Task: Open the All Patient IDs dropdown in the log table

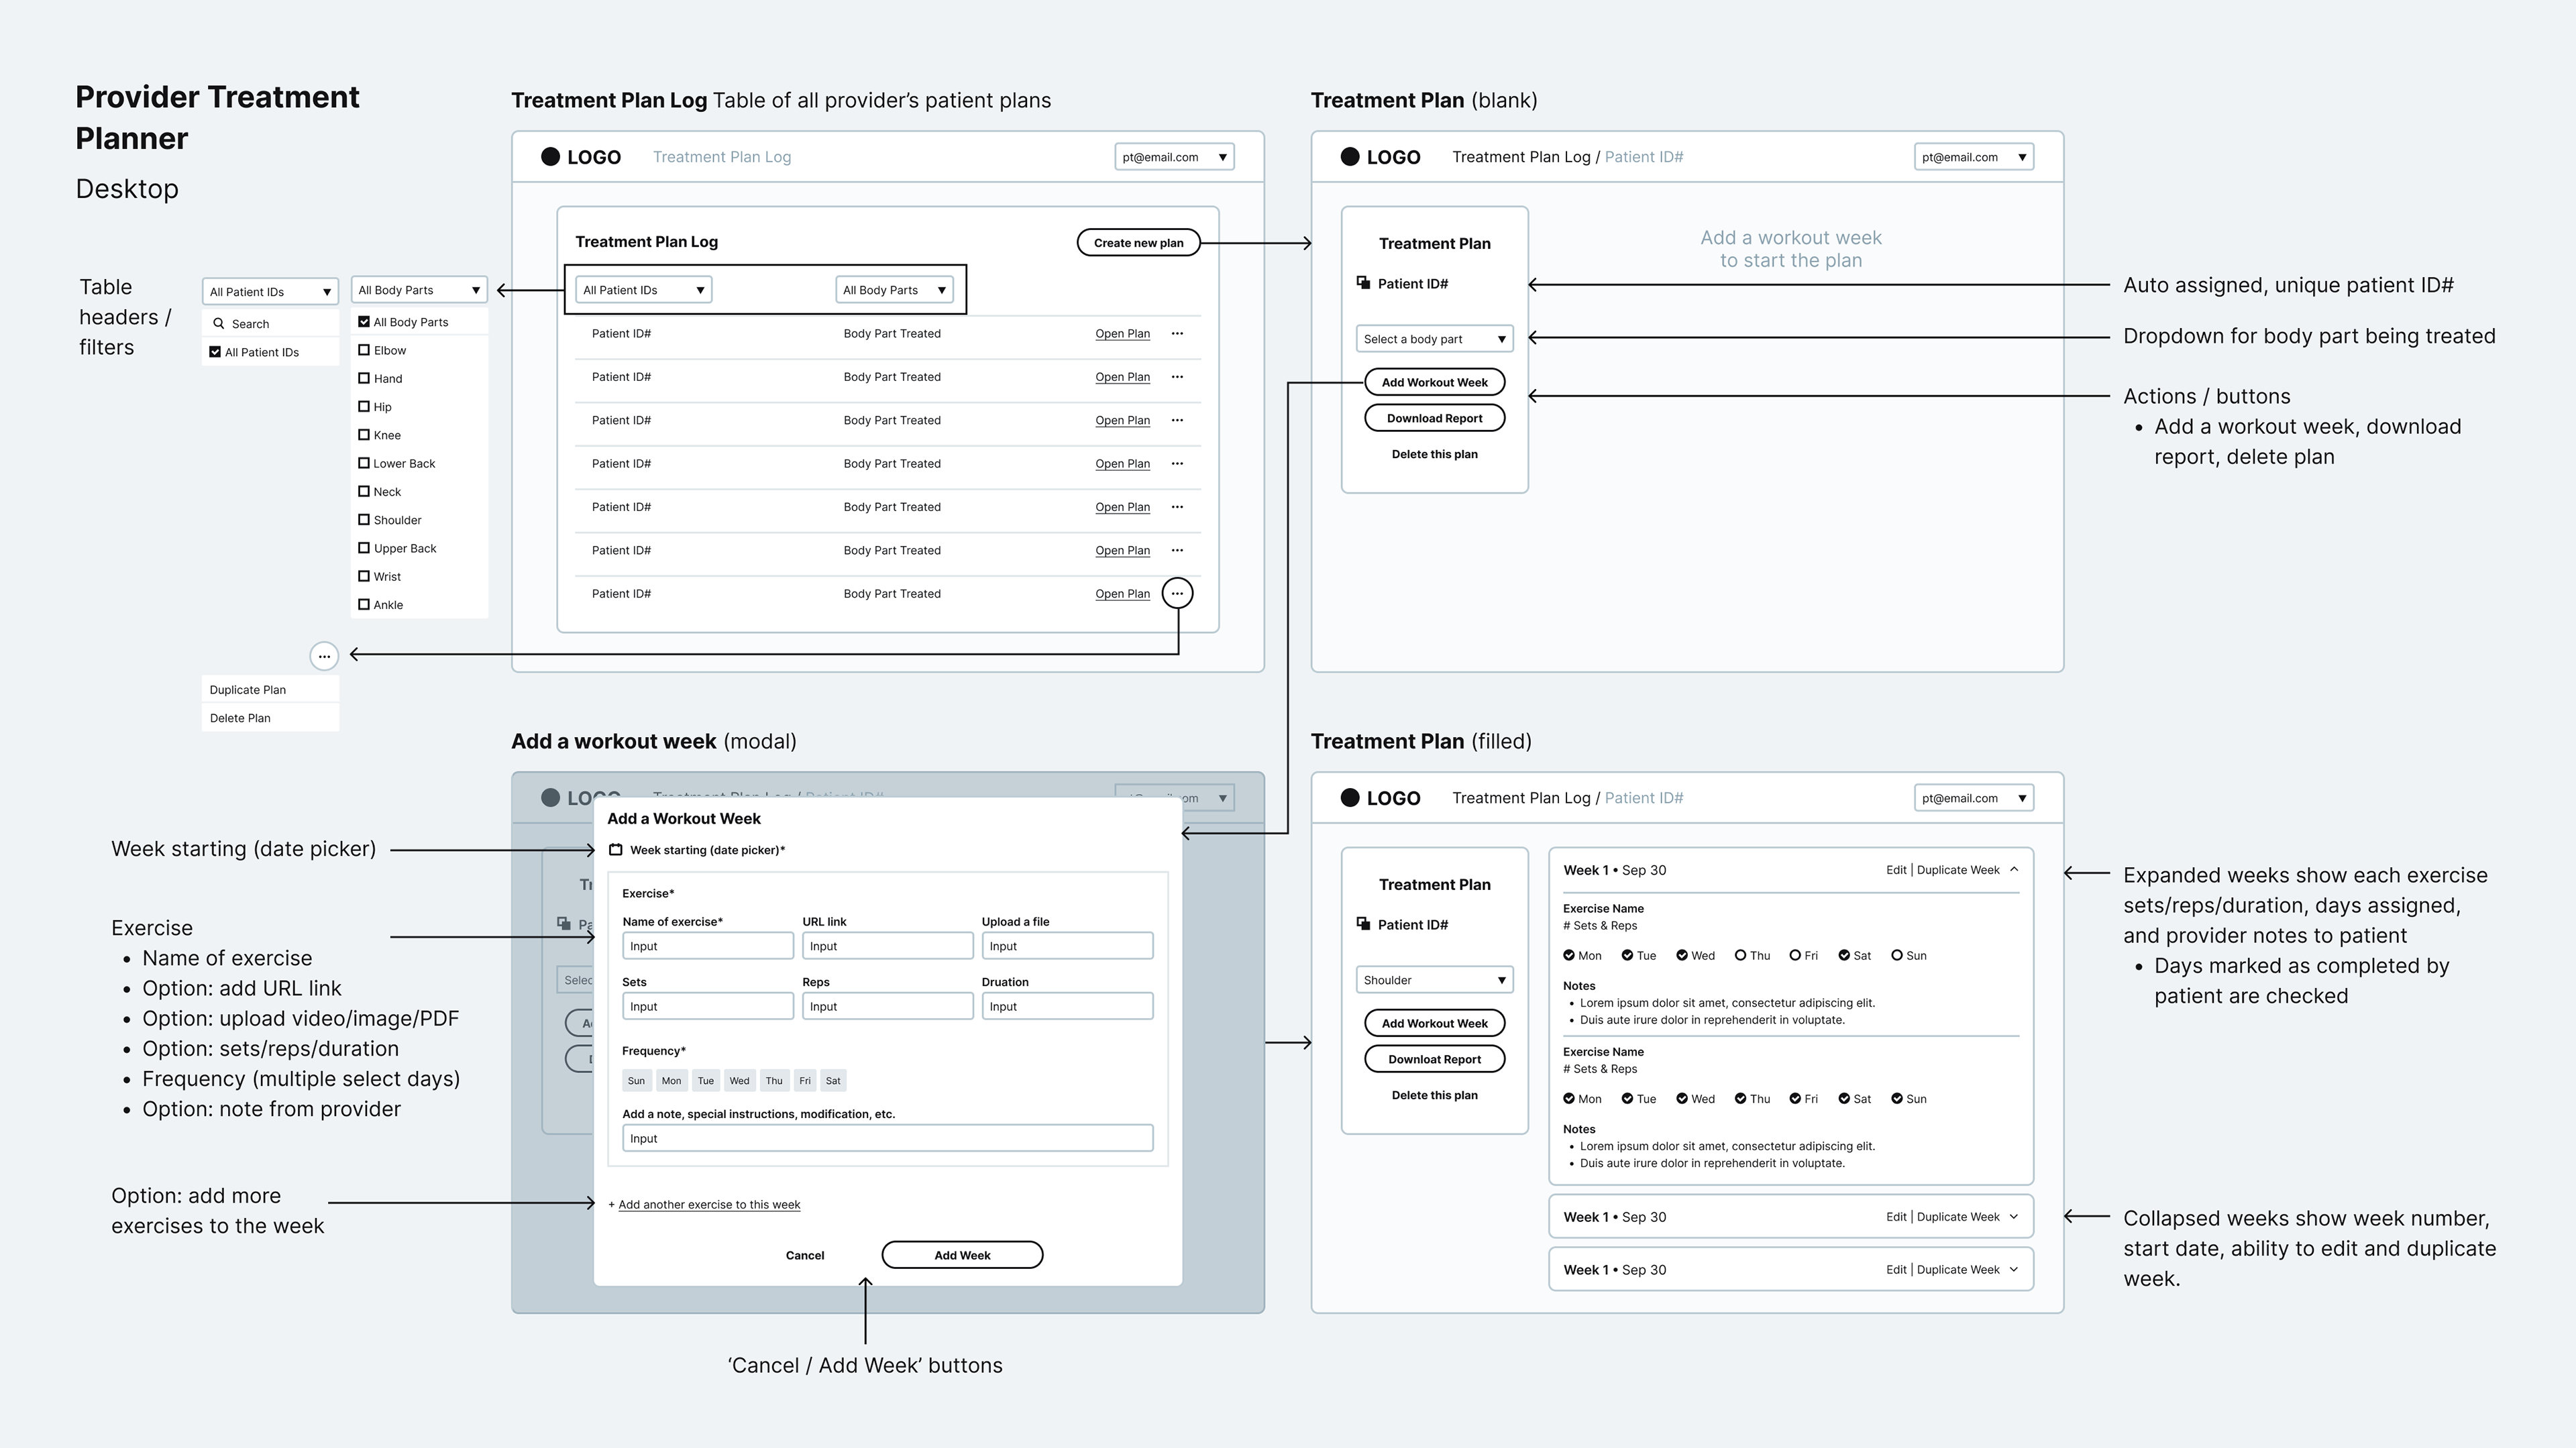Action: [643, 290]
